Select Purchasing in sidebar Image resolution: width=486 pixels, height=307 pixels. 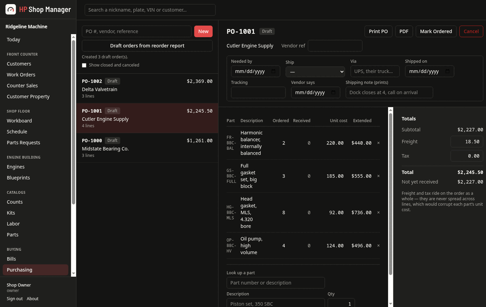(x=35, y=270)
